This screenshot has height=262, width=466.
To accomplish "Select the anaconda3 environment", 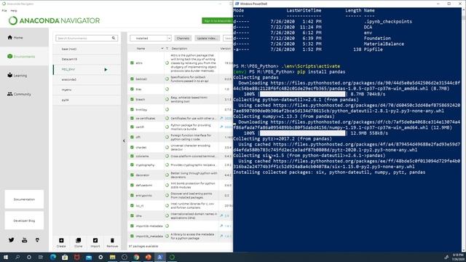I will point(87,79).
